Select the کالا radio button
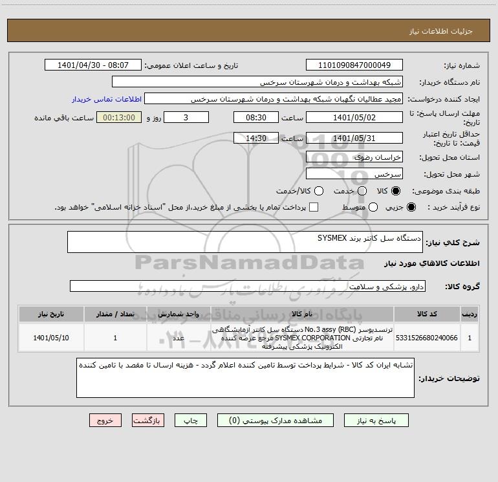 (396, 191)
